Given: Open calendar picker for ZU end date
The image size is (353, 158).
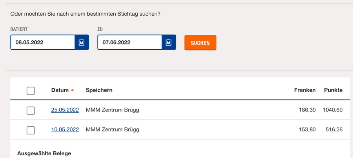Looking at the screenshot, I should coord(169,42).
